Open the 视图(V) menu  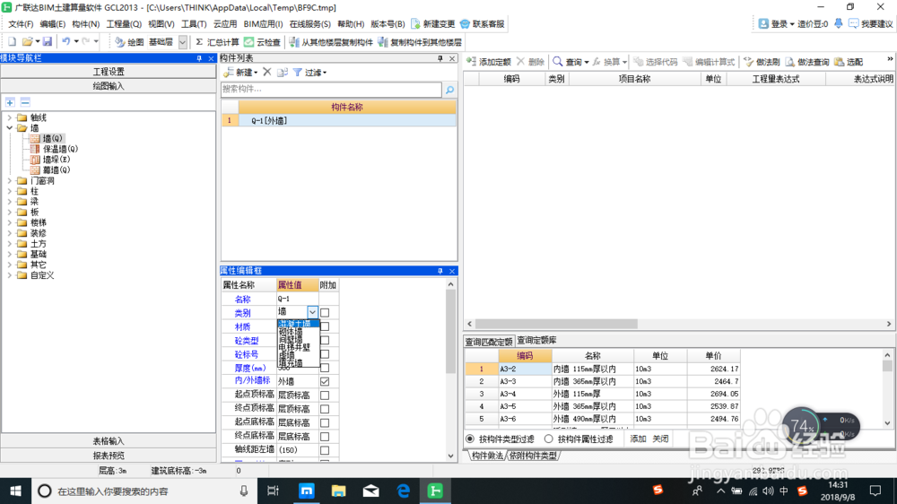click(x=161, y=24)
